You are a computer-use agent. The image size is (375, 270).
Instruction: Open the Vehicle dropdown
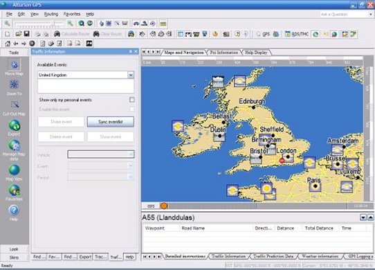131,154
